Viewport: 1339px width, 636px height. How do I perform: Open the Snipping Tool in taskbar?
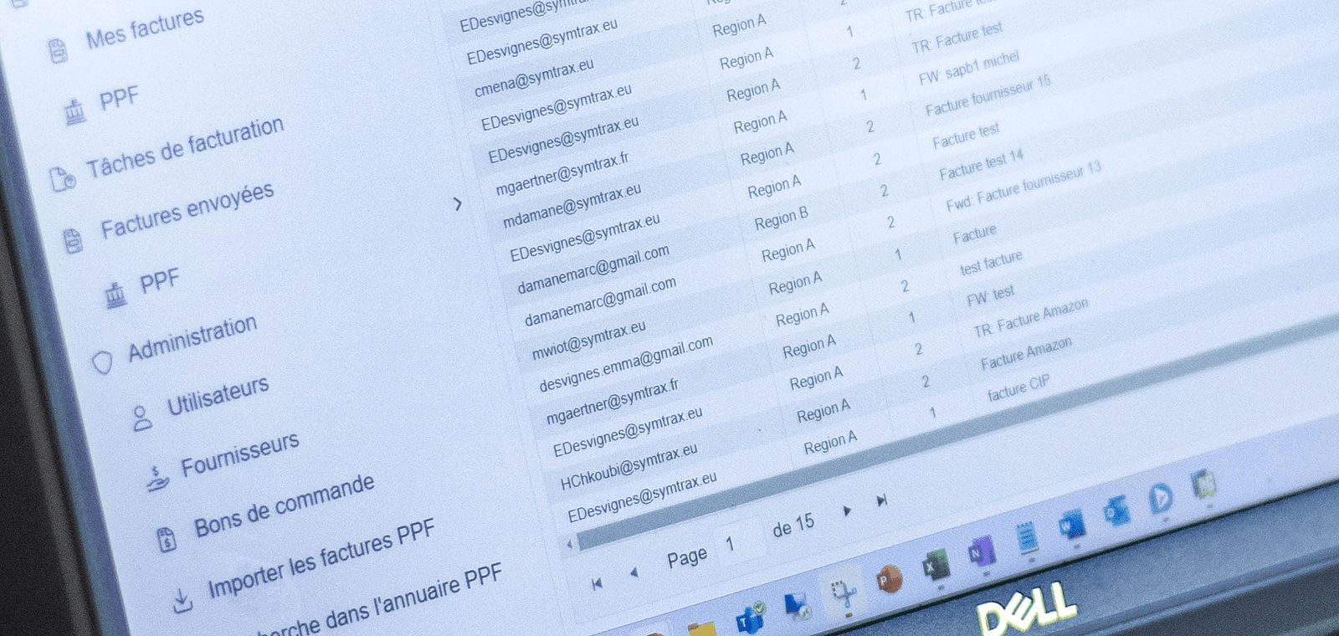click(844, 593)
